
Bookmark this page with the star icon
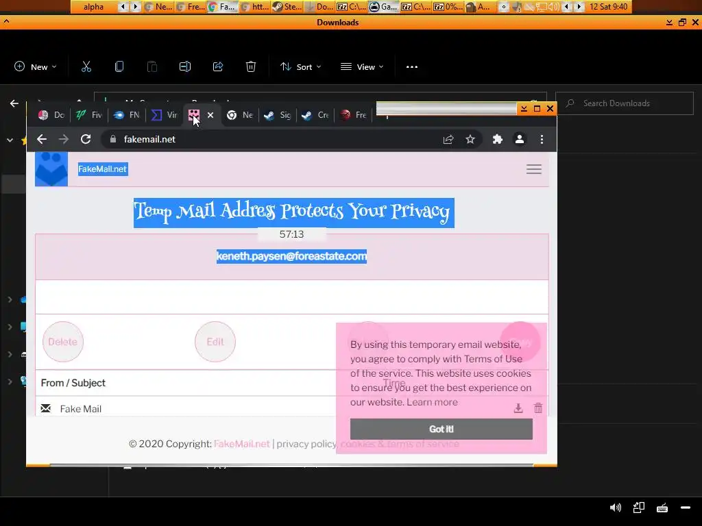tap(470, 140)
